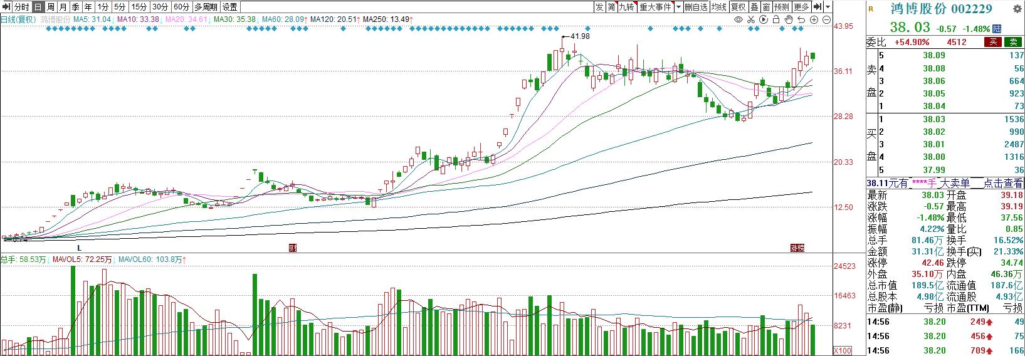Click the 41.98 high price marker
Viewport: 1025px width, 356px height.
coord(579,36)
